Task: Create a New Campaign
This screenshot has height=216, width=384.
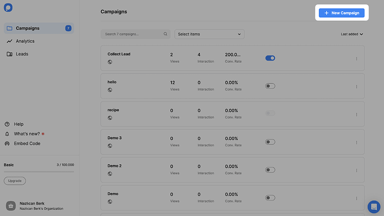Action: [342, 13]
